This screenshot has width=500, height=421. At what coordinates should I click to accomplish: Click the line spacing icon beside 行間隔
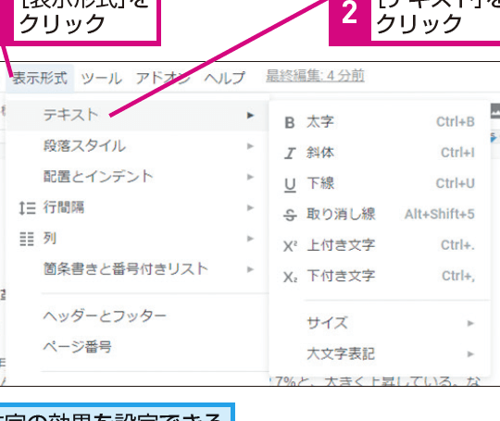coord(27,208)
